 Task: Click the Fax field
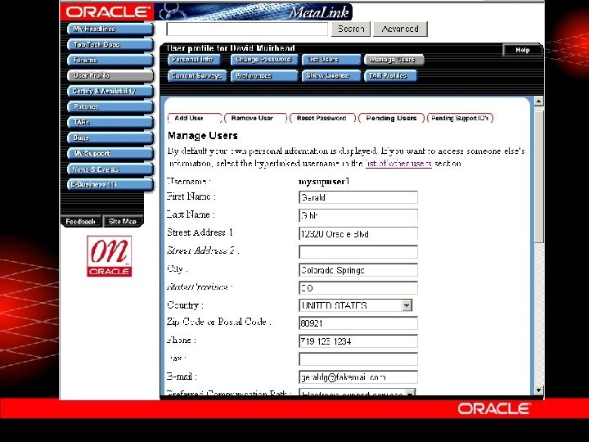pyautogui.click(x=358, y=359)
